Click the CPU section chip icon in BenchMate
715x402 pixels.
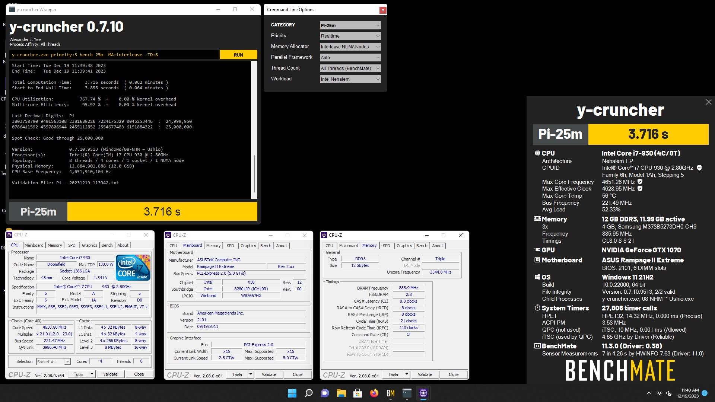pos(537,153)
